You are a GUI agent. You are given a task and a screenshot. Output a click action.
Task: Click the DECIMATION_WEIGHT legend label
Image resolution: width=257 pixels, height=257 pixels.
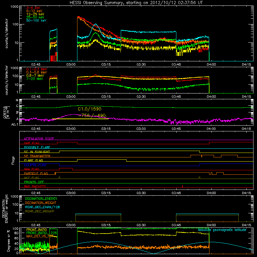(41, 203)
